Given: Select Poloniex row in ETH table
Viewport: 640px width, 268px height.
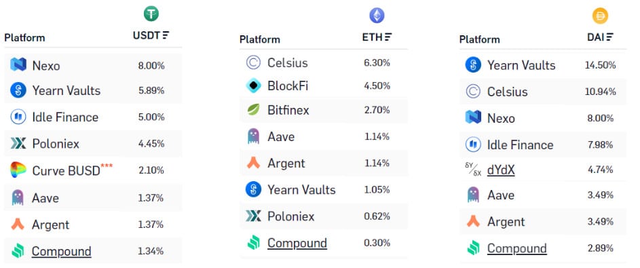Looking at the screenshot, I should (323, 216).
